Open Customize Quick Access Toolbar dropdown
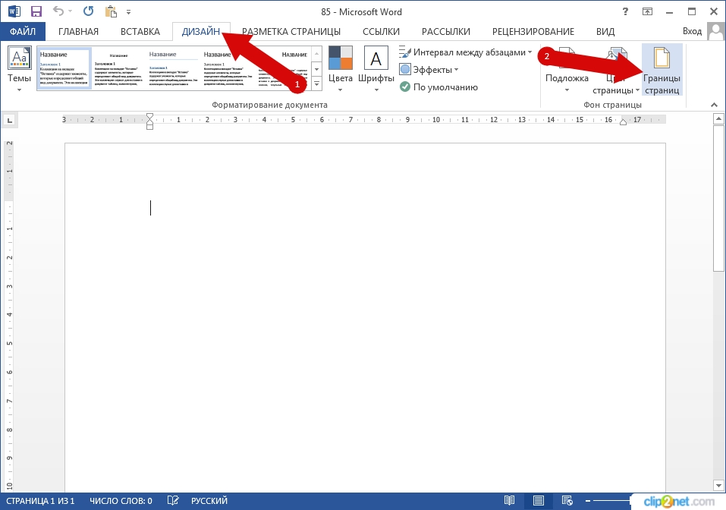726x510 pixels. pos(129,12)
